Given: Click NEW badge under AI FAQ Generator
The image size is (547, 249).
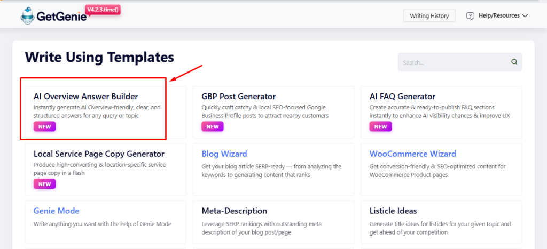Looking at the screenshot, I should (380, 127).
